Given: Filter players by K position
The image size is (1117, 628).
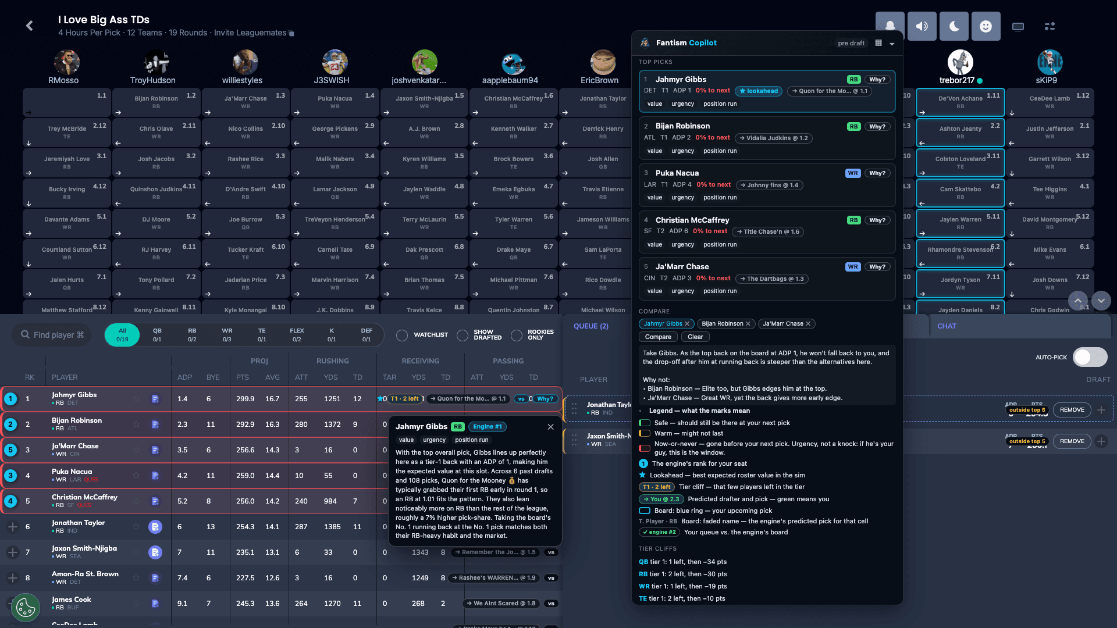Looking at the screenshot, I should (x=332, y=335).
